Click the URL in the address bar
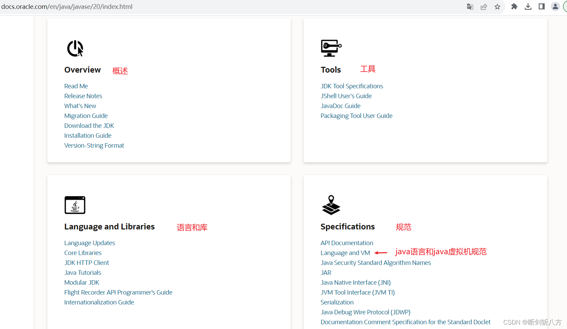 click(x=67, y=6)
